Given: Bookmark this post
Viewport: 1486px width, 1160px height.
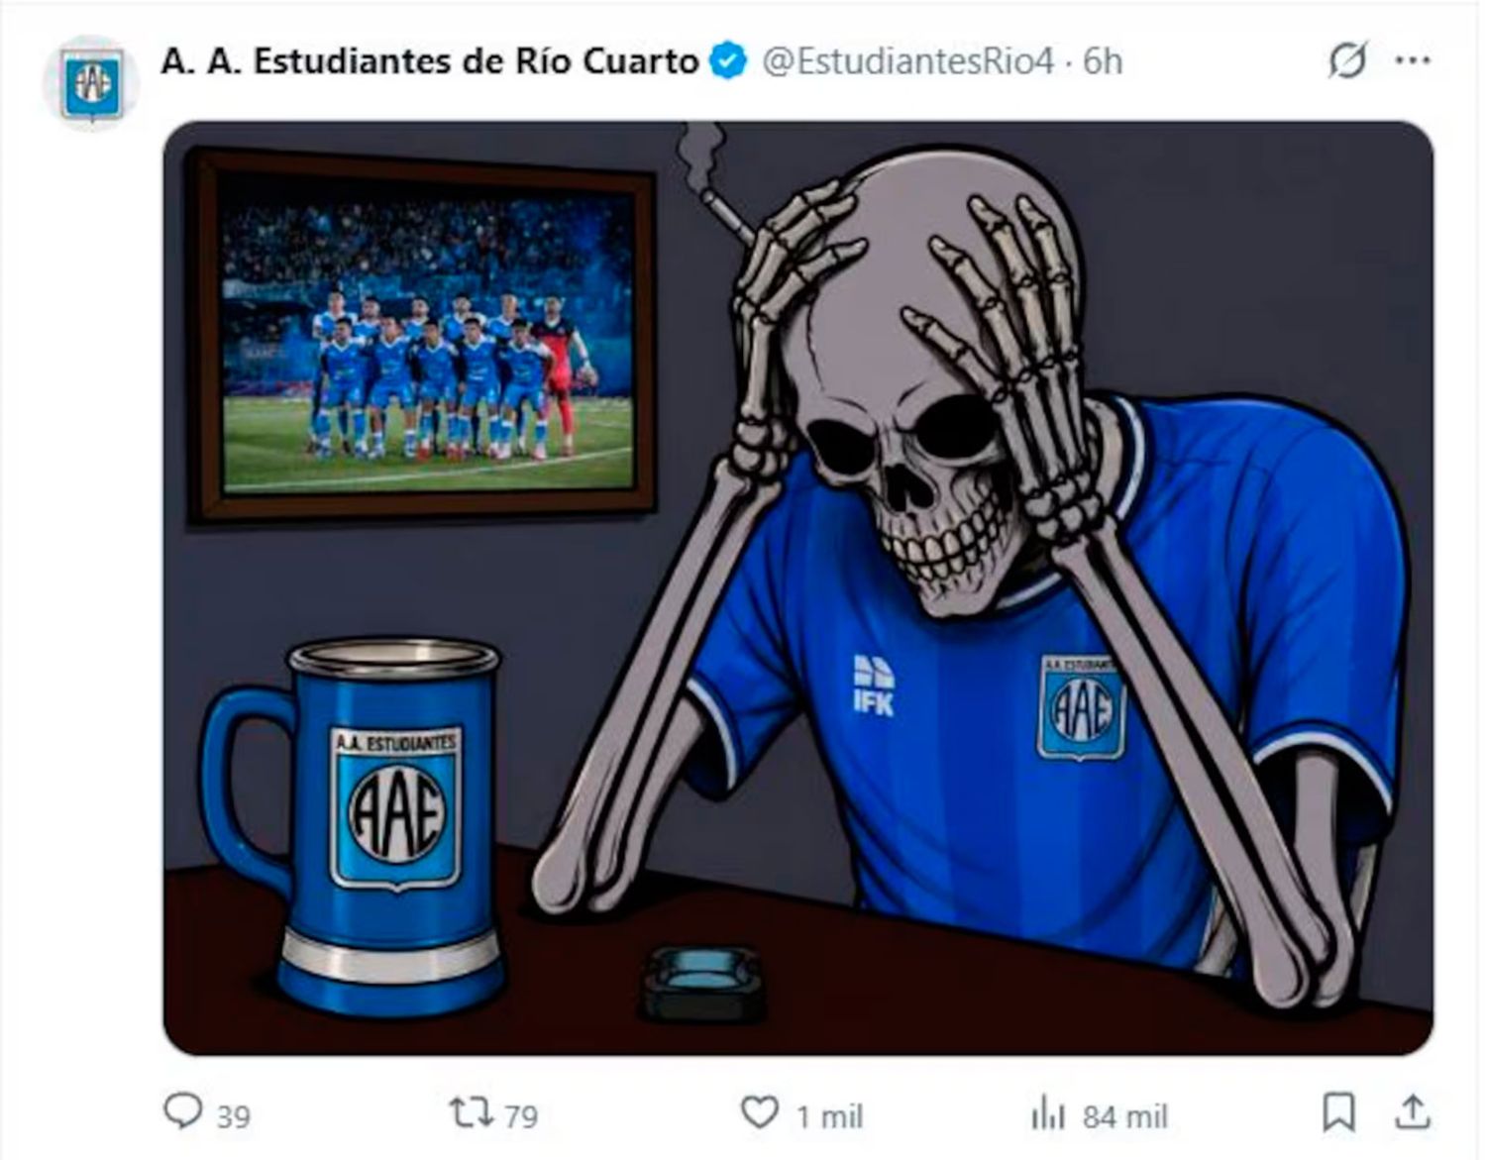Looking at the screenshot, I should [x=1338, y=1112].
